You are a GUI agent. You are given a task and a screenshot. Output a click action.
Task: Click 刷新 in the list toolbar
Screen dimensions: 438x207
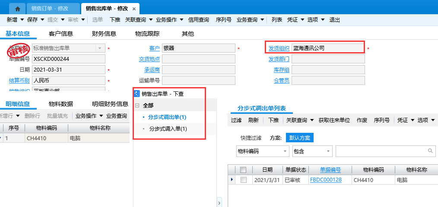(x=254, y=120)
